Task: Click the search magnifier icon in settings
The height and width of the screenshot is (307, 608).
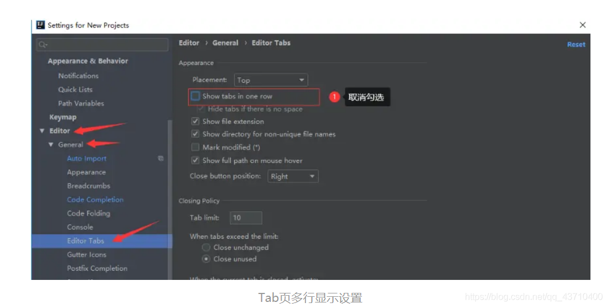Action: (x=42, y=45)
